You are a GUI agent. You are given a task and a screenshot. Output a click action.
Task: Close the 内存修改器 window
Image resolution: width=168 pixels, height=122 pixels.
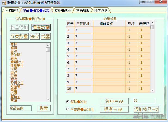[x=161, y=2]
